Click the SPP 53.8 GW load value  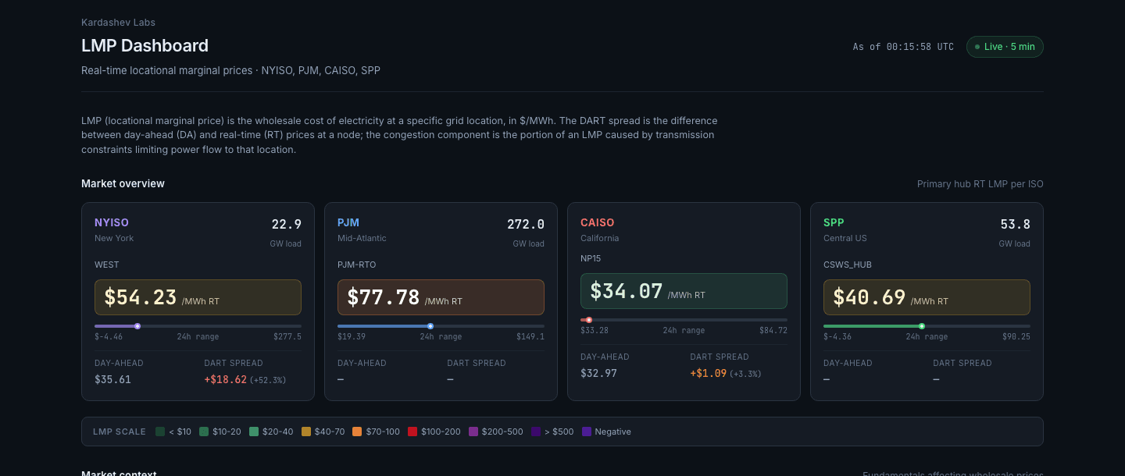[1016, 225]
